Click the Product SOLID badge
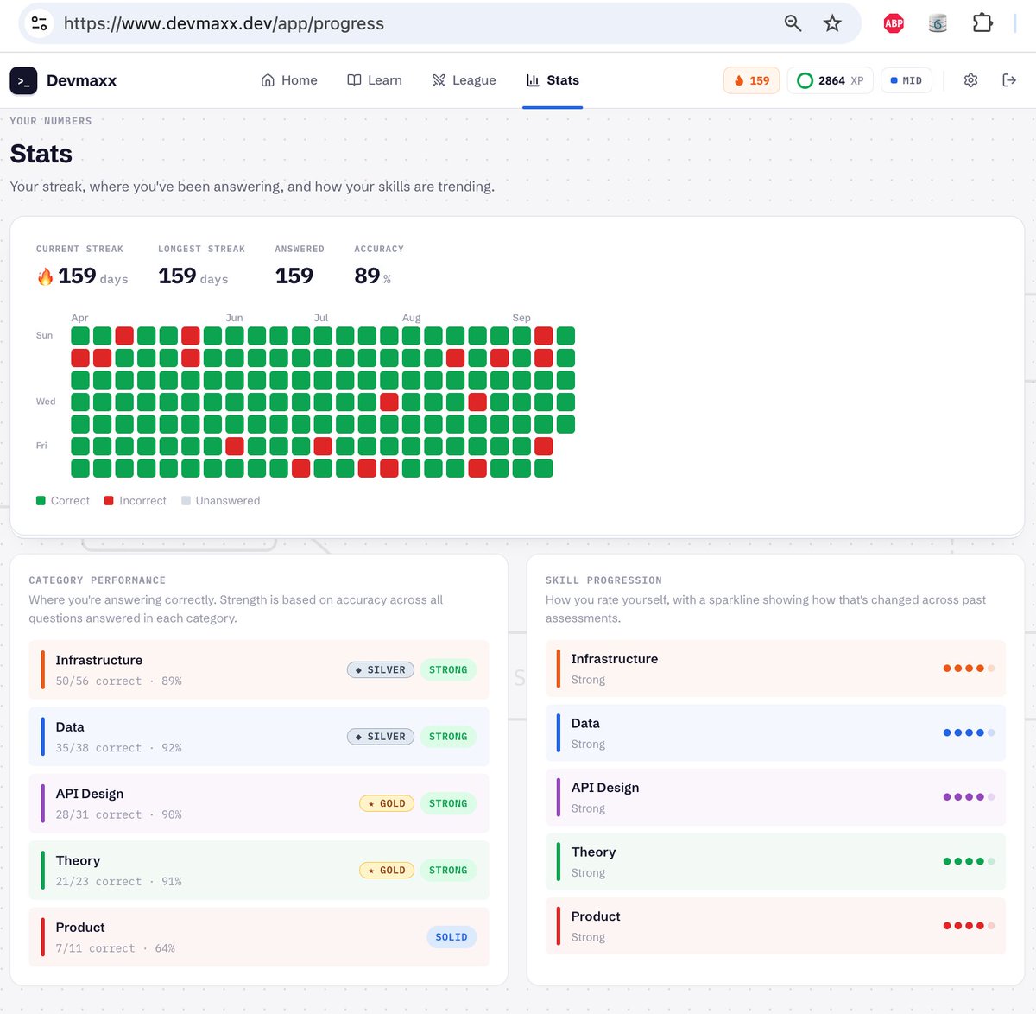Image resolution: width=1036 pixels, height=1014 pixels. pyautogui.click(x=452, y=937)
